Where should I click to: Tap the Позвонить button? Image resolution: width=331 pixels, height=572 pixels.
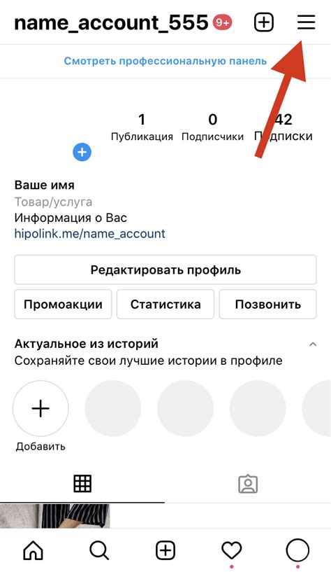click(267, 305)
